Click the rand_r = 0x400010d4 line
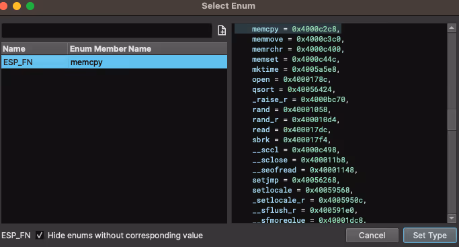459x247 pixels. (x=296, y=119)
